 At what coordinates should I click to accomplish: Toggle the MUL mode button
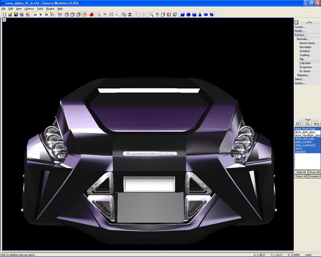(316, 123)
